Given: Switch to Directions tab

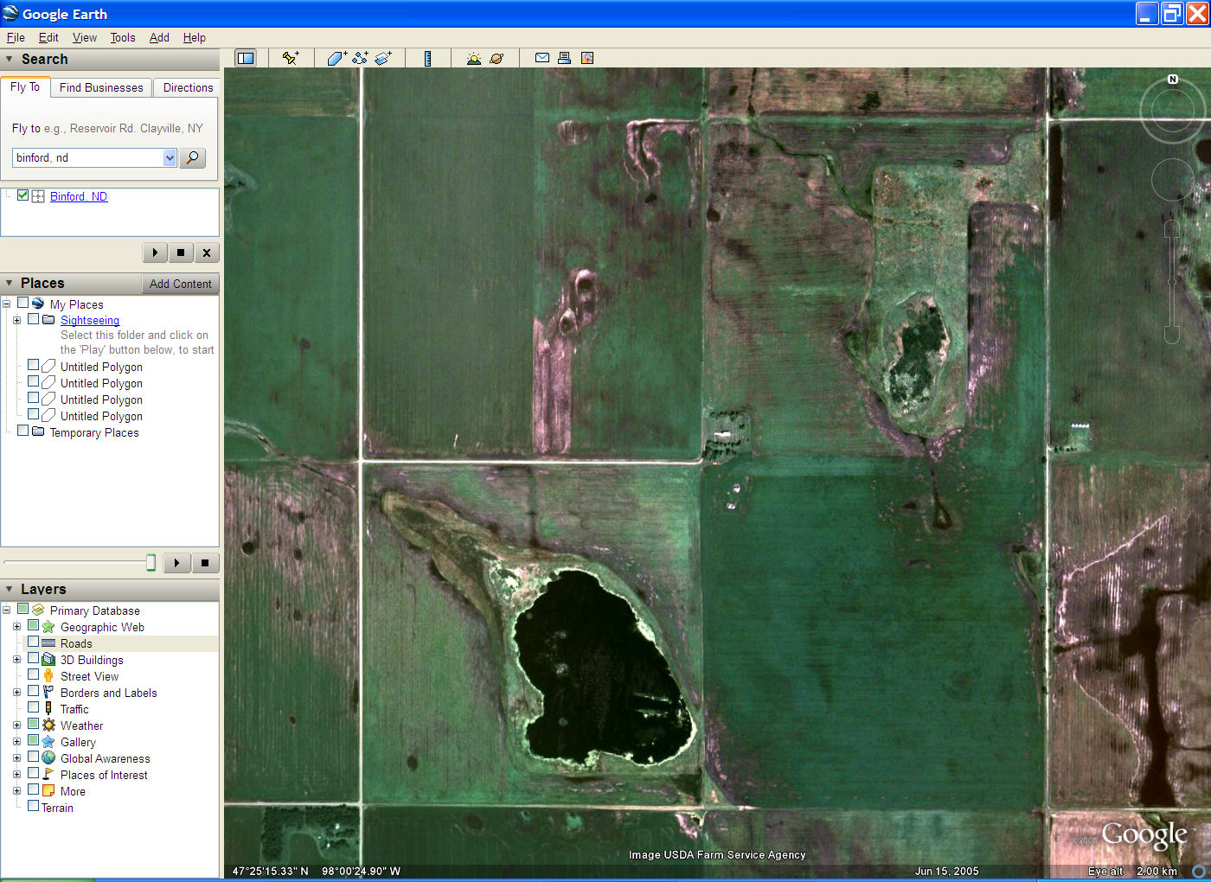Looking at the screenshot, I should pos(188,87).
